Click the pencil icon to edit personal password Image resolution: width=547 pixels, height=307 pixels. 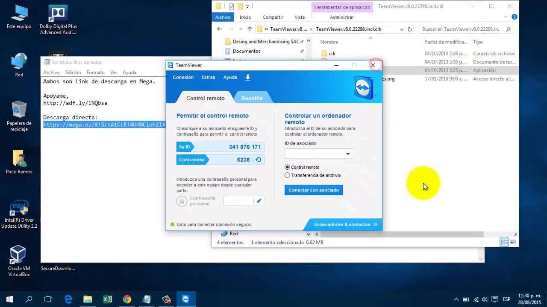click(x=259, y=201)
